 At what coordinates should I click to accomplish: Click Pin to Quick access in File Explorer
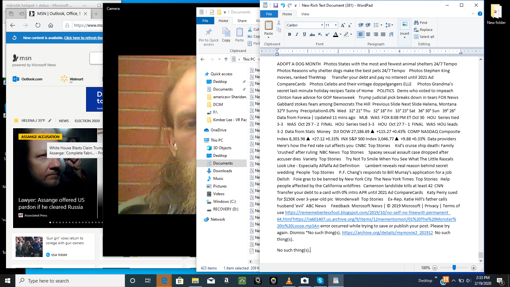209,37
